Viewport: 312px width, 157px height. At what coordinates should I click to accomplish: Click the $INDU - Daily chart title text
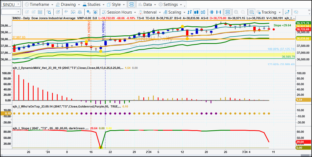click(44, 18)
